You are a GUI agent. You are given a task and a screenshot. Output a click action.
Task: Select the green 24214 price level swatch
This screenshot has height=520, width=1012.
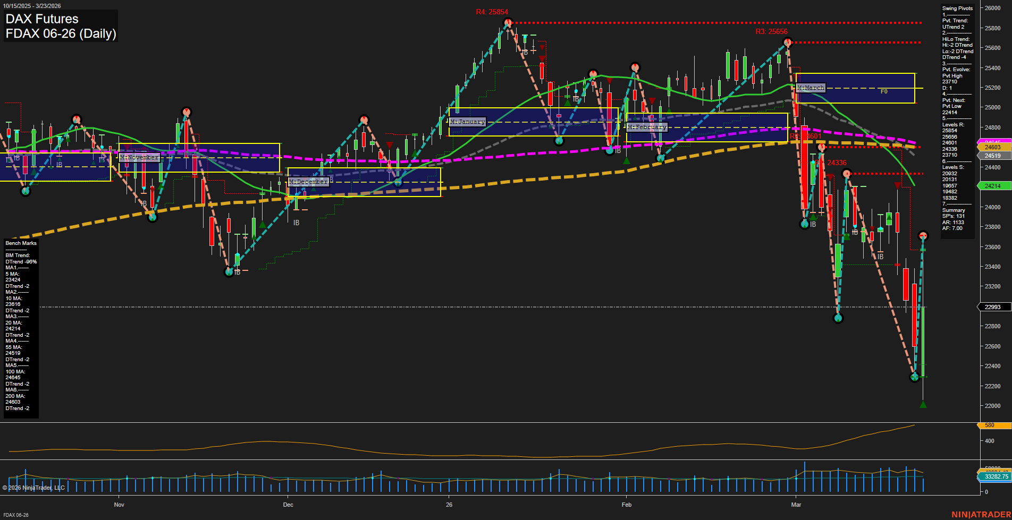(x=993, y=186)
